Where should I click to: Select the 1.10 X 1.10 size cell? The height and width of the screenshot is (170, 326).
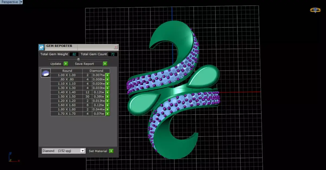[x=67, y=84]
